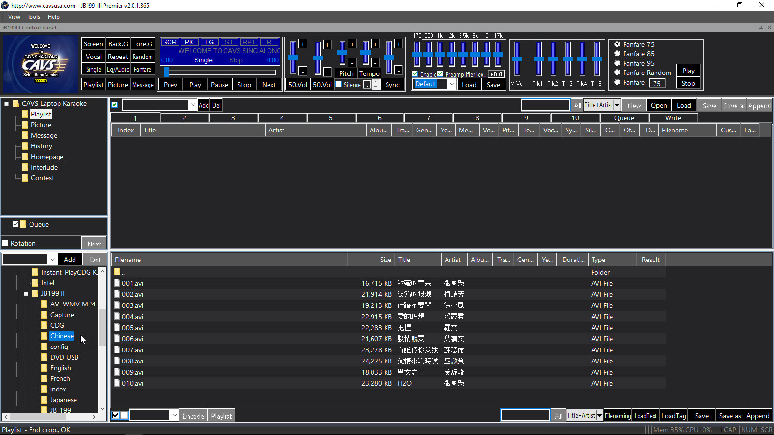Select the Fanfare Random radio button
The image size is (774, 435).
[617, 72]
